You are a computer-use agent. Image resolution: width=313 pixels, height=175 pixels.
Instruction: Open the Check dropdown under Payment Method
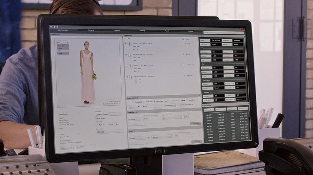tap(134, 107)
